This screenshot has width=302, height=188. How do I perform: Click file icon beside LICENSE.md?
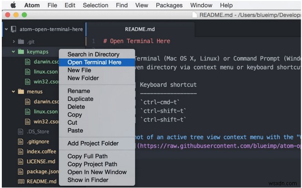[x=21, y=161]
